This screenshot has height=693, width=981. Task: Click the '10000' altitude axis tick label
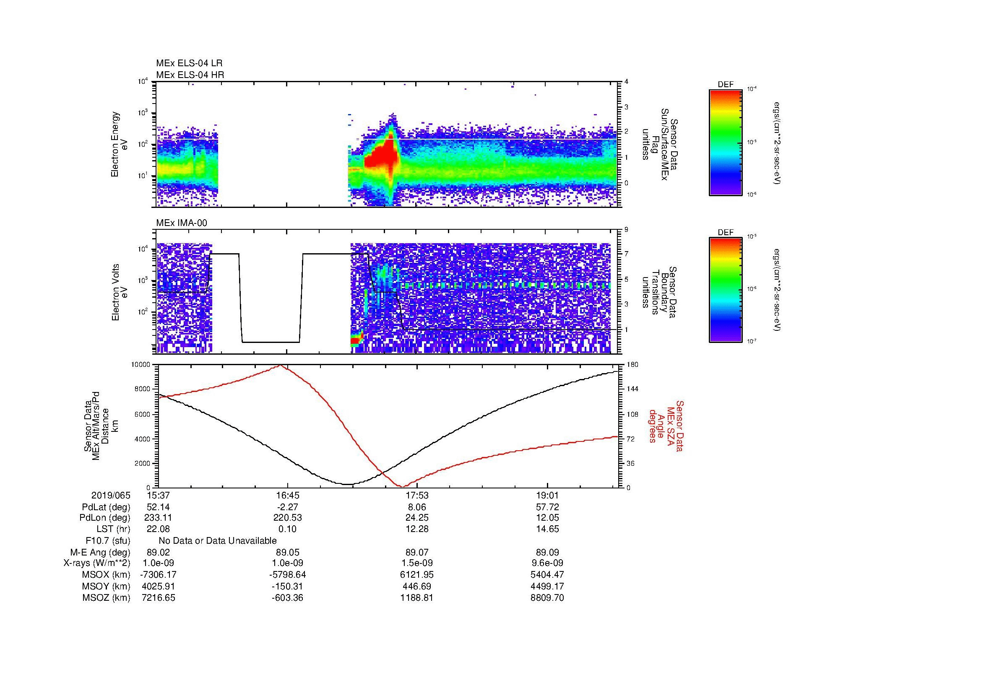point(141,365)
